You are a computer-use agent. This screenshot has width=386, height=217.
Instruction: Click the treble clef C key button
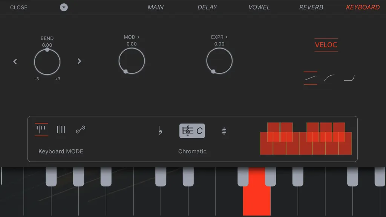click(192, 131)
